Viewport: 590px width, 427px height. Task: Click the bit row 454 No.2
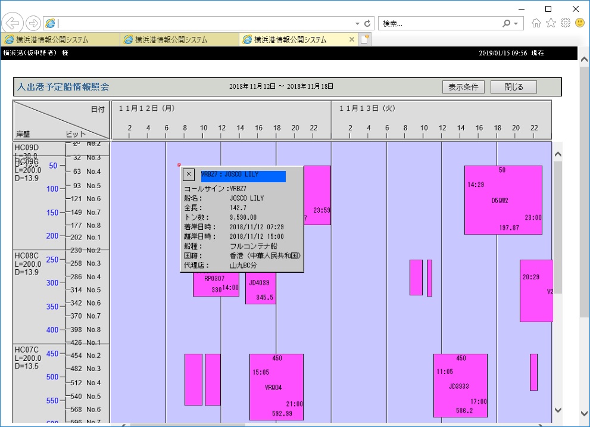tap(85, 356)
